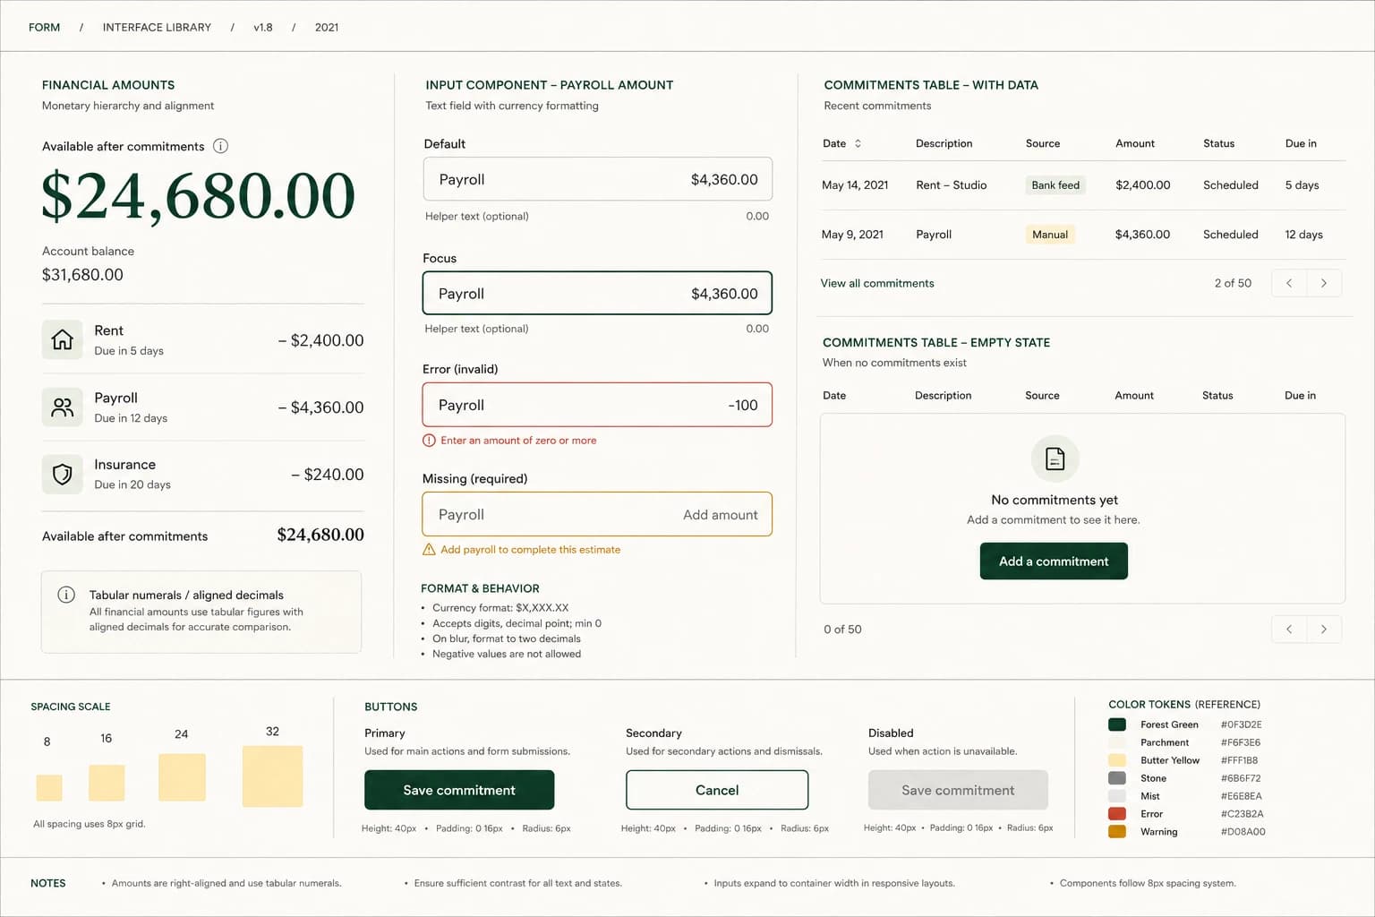Click Status header in the data table
The height and width of the screenshot is (917, 1375).
[1219, 143]
